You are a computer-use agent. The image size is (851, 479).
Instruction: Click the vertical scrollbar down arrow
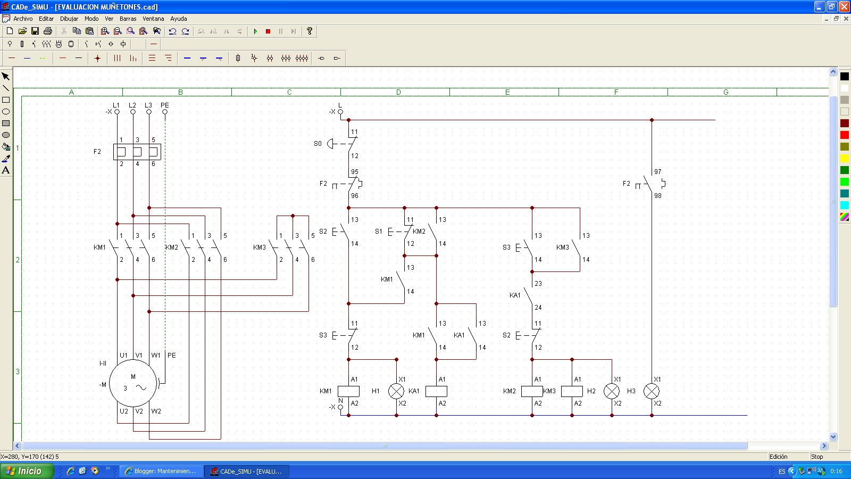coord(833,436)
